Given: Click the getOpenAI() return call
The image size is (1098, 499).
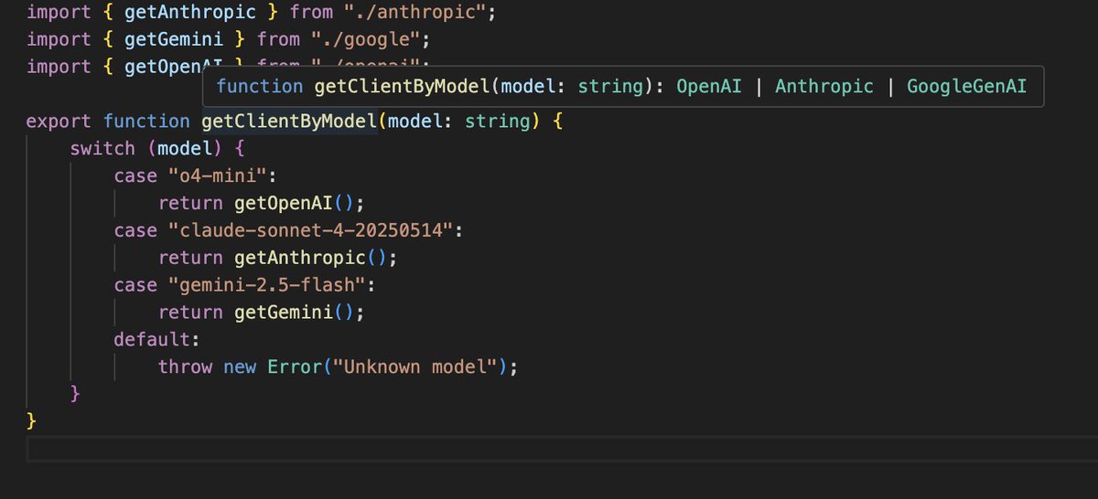Looking at the screenshot, I should click(298, 203).
